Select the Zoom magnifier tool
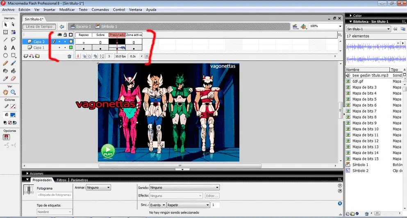This screenshot has width=407, height=218. (x=13, y=92)
